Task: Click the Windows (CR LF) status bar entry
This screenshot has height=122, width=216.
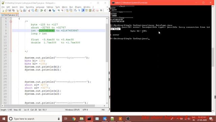Action: tap(72, 110)
